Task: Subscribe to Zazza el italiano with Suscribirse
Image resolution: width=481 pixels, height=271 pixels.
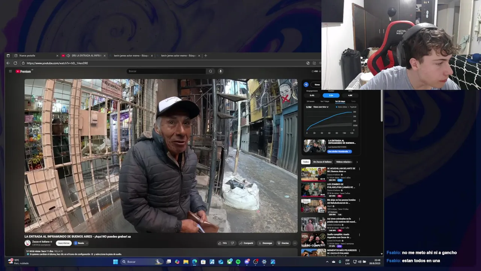Action: [64, 243]
